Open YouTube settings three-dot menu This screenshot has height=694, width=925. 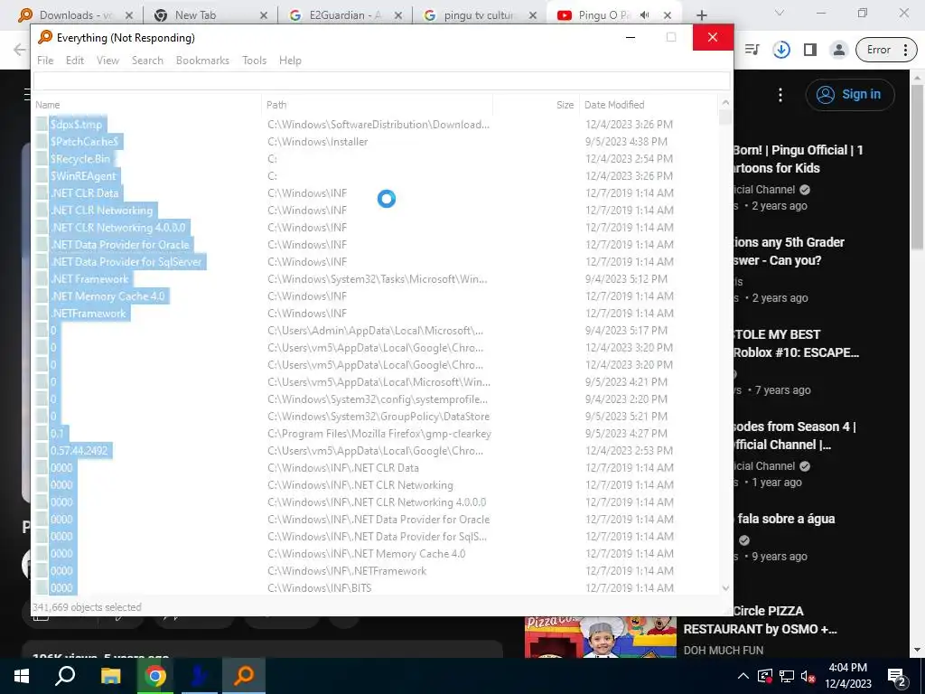coord(780,94)
